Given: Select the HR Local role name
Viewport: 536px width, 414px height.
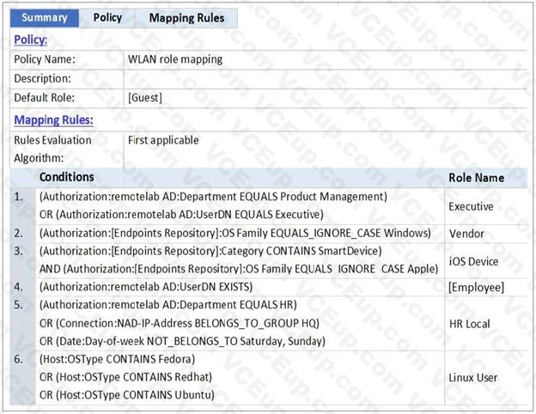Looking at the screenshot, I should (469, 324).
